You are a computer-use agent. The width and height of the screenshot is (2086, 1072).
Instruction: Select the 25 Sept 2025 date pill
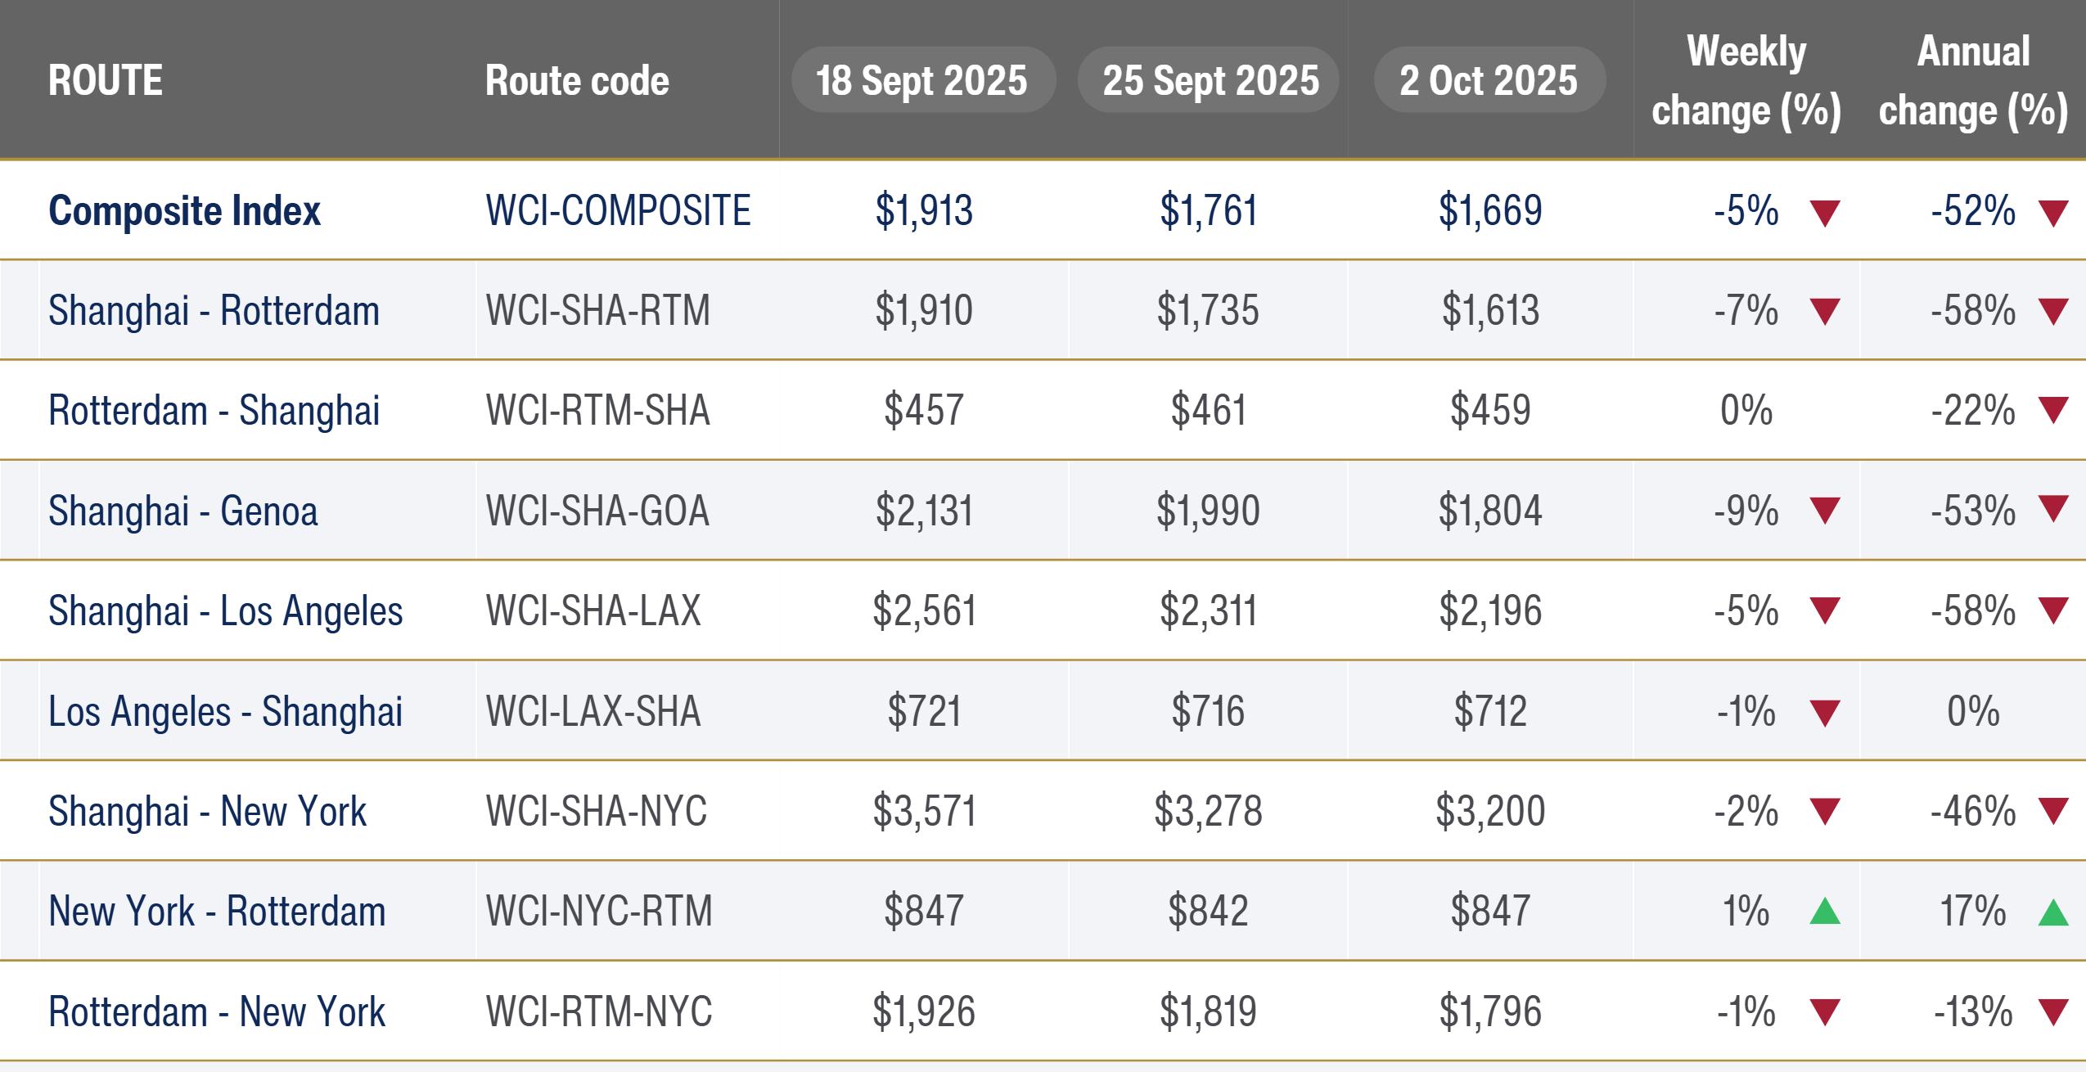pos(1210,80)
